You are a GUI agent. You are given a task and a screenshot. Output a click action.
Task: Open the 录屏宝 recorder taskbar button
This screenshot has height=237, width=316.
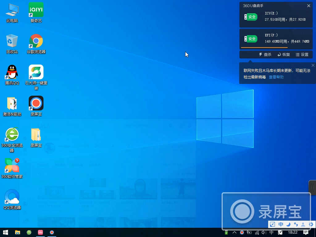(x=52, y=232)
